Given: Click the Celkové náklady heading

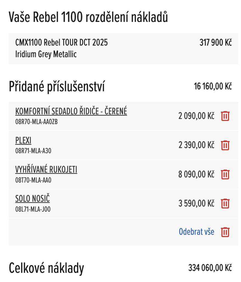Looking at the screenshot, I should pyautogui.click(x=46, y=268).
